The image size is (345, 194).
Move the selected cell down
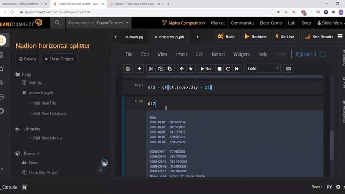click(x=191, y=68)
